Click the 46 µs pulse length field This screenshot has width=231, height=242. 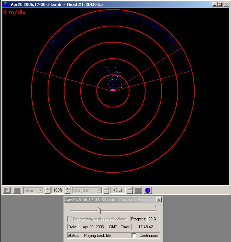pyautogui.click(x=118, y=190)
